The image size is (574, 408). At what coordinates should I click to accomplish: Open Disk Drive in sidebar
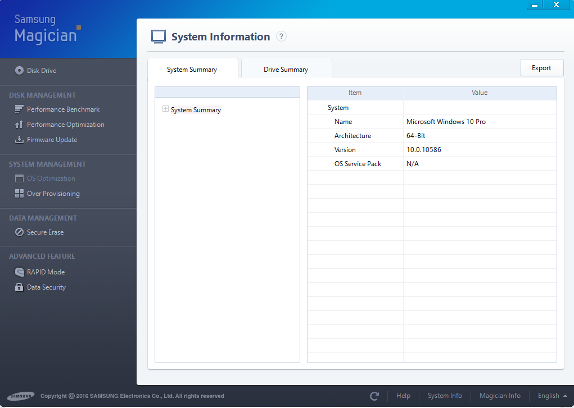42,71
